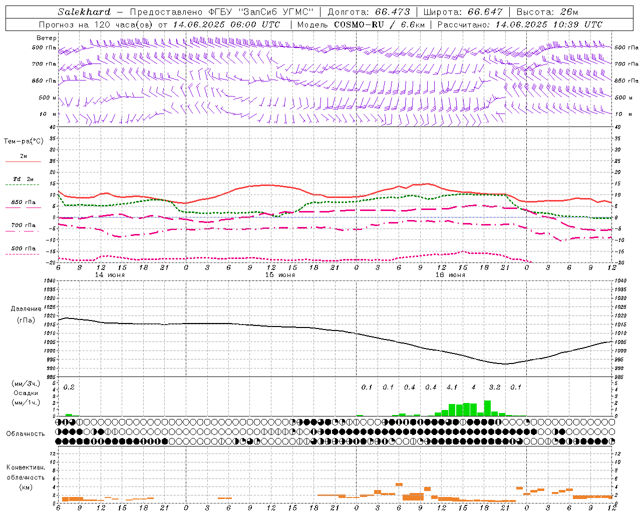This screenshot has width=641, height=512.
Task: Click the Ветер label of the wind panel
Action: (47, 38)
